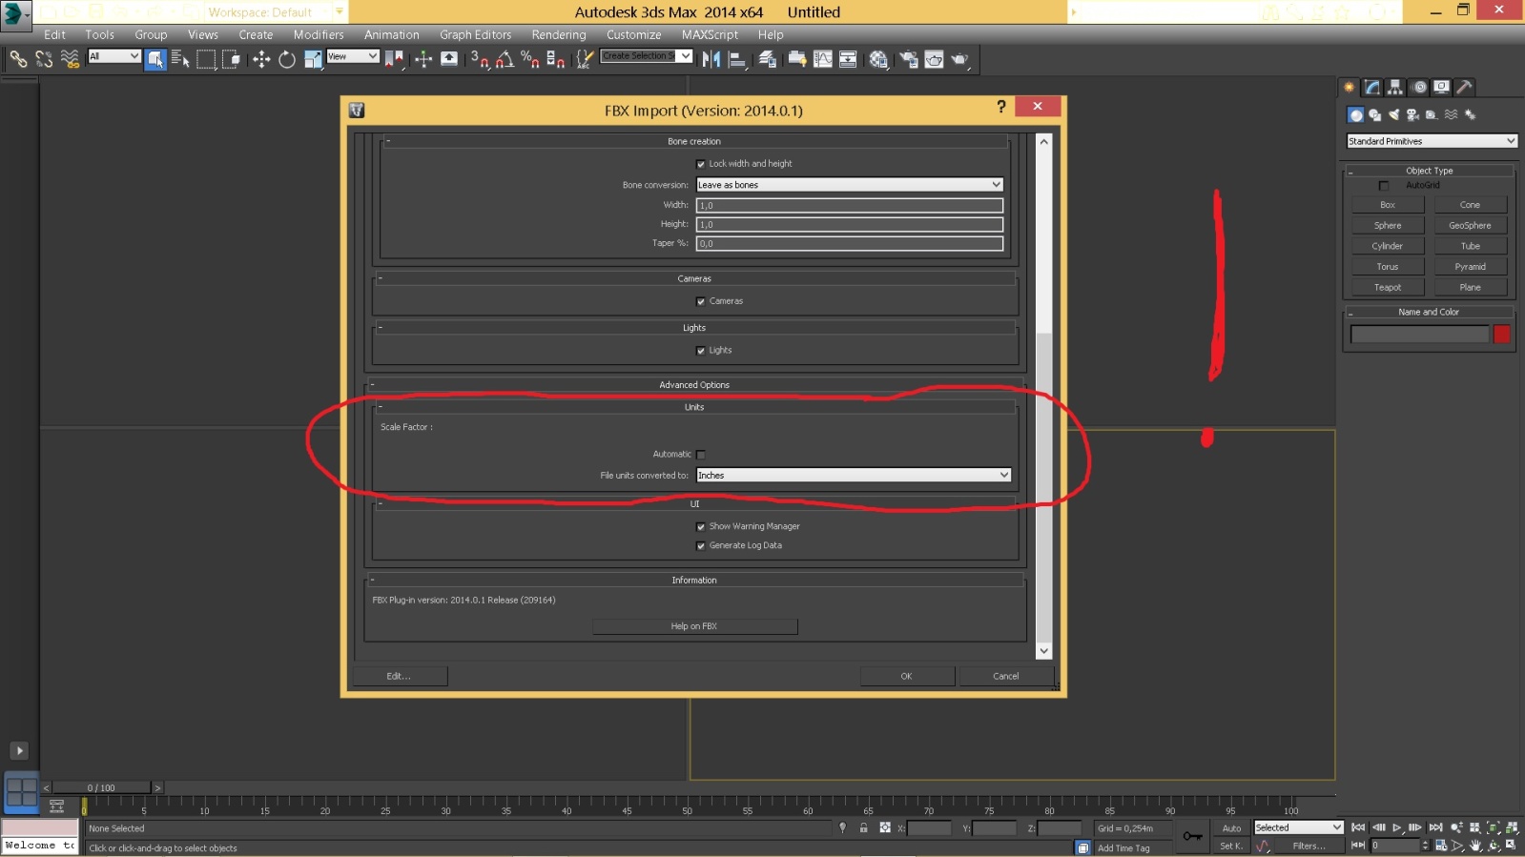The width and height of the screenshot is (1525, 857).
Task: Open the Graph Editors menu
Action: pos(476,34)
